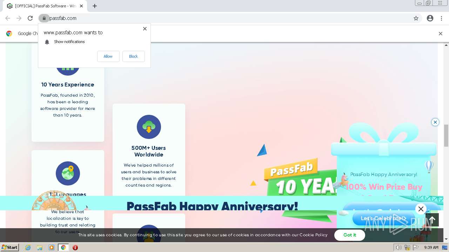Click the 10 Years Experience heading
The image size is (449, 252).
click(x=68, y=85)
